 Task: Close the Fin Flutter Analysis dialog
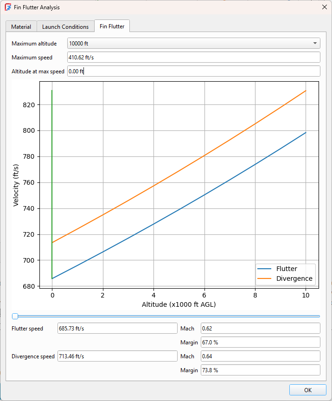[324, 7]
